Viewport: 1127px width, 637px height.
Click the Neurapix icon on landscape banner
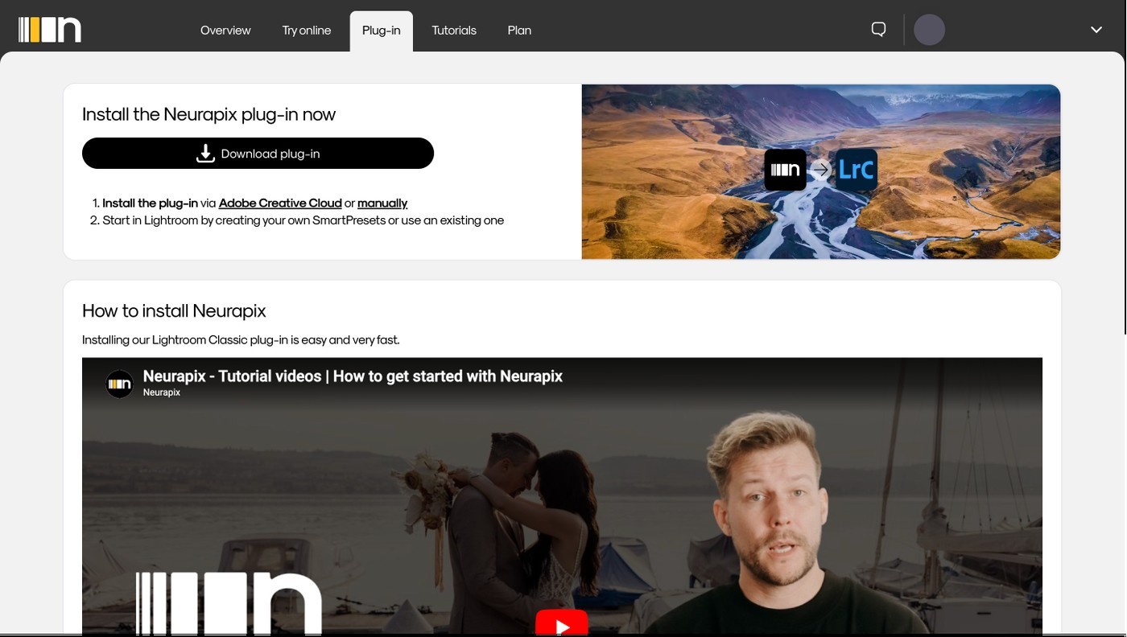[785, 170]
